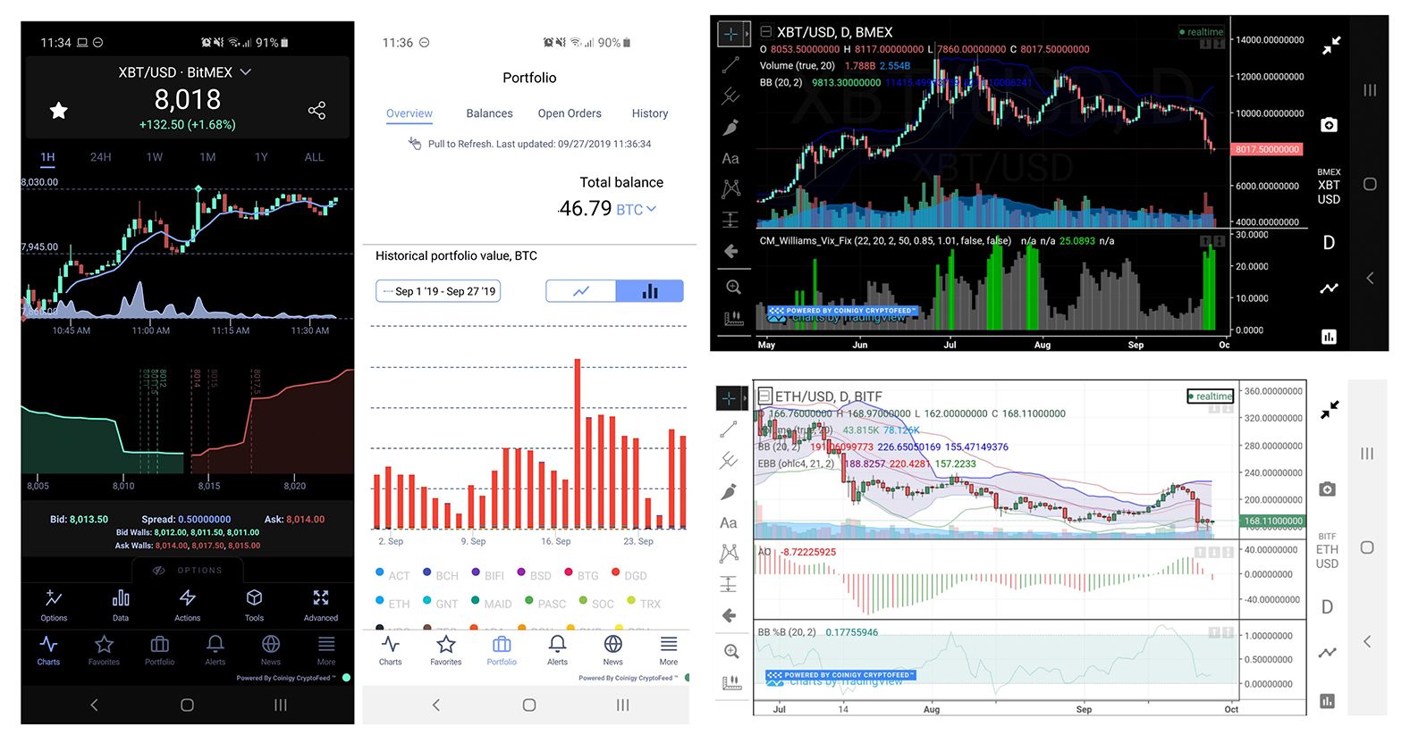Toggle the ETH legend series

[x=393, y=603]
